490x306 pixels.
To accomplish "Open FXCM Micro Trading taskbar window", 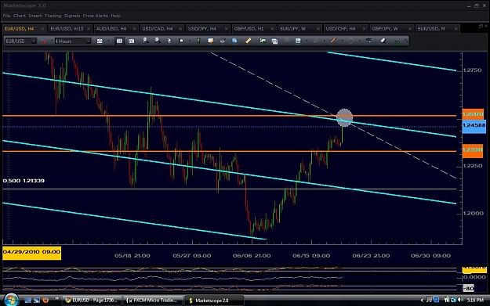I will (153, 300).
